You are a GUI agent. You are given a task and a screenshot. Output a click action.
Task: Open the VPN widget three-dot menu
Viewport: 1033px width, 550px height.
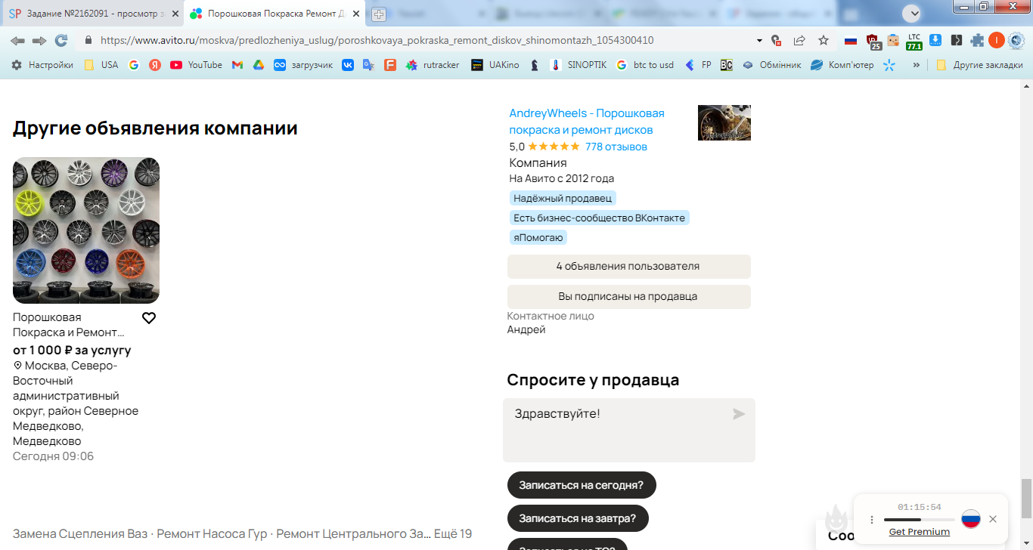872,520
